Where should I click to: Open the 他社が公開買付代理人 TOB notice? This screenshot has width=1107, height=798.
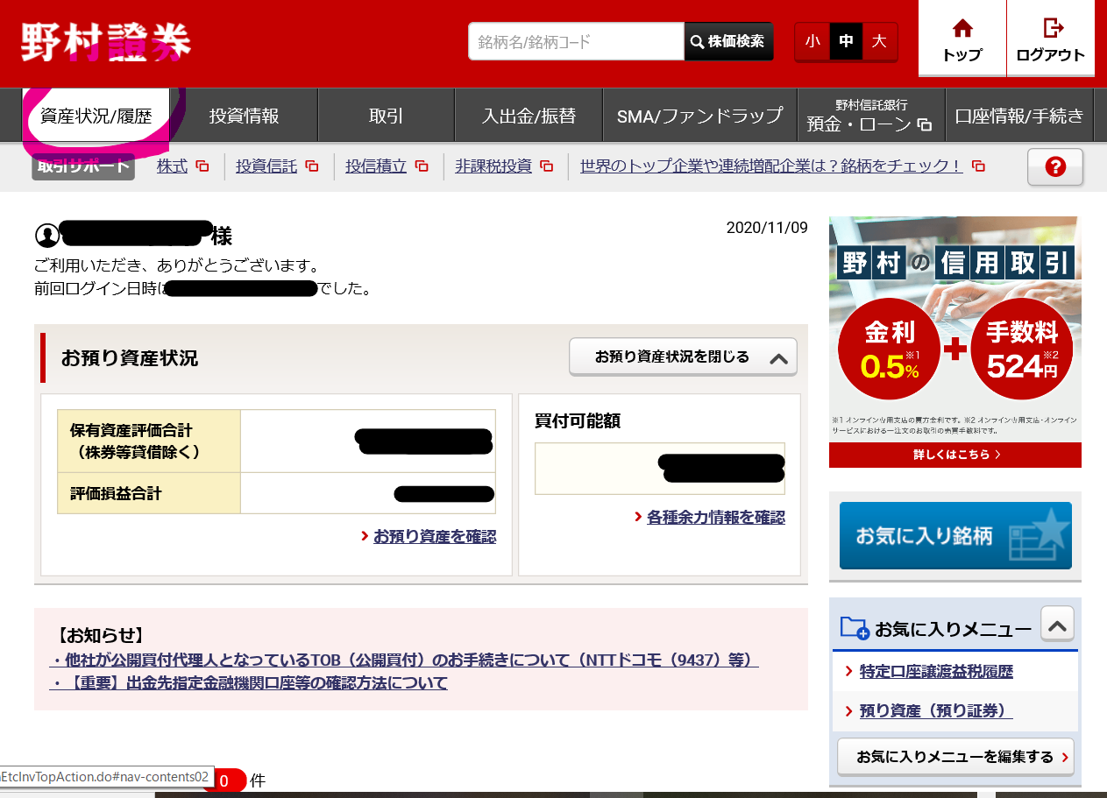[x=404, y=660]
